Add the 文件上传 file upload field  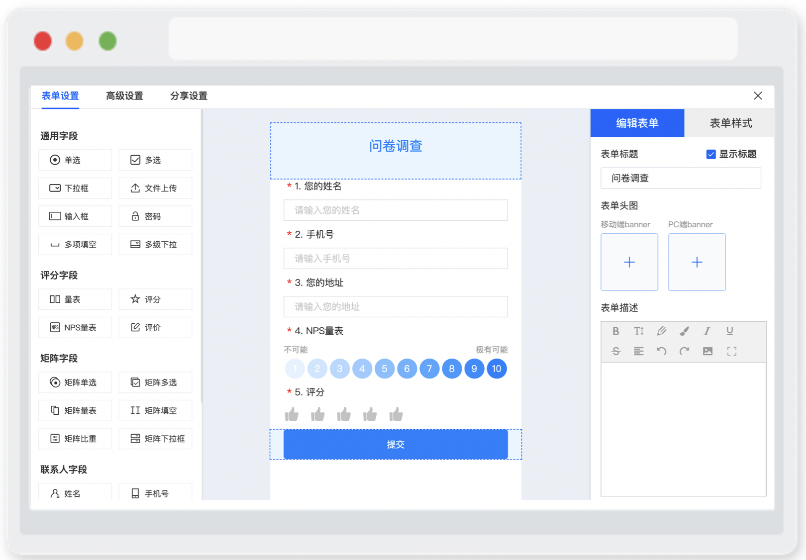tap(155, 188)
